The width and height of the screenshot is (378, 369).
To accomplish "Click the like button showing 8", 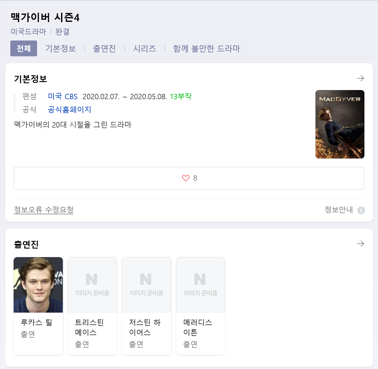I will [x=189, y=178].
